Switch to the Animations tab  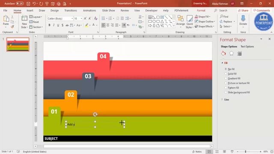[x=89, y=10]
